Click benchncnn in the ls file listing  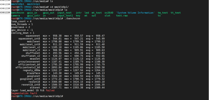18,13
